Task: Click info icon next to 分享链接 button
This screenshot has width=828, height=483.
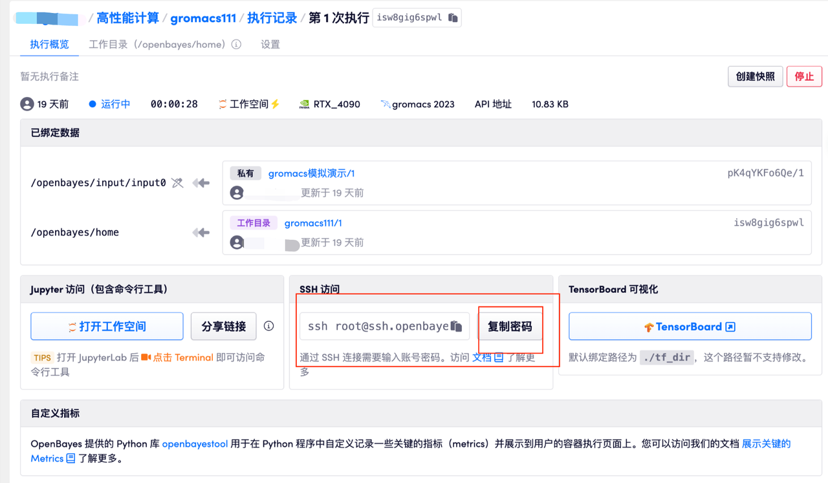Action: coord(268,326)
